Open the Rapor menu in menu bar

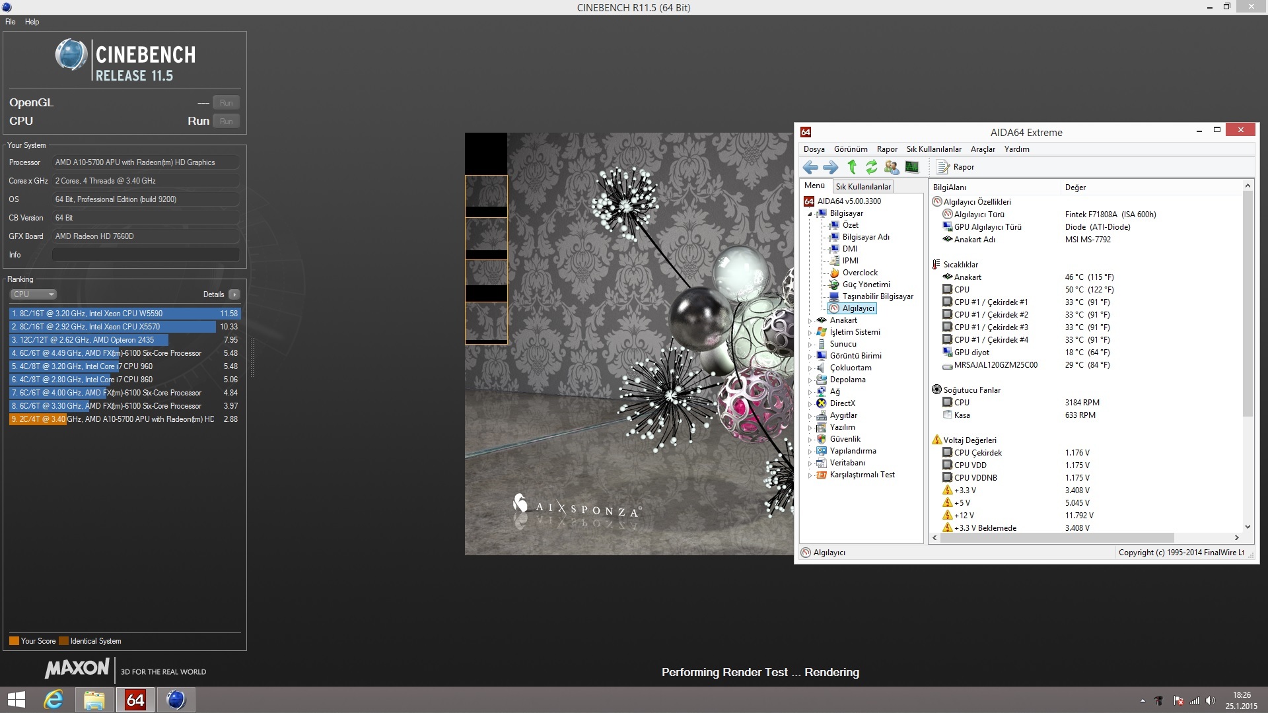(887, 149)
